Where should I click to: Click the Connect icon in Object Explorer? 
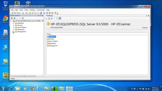pos(12,18)
